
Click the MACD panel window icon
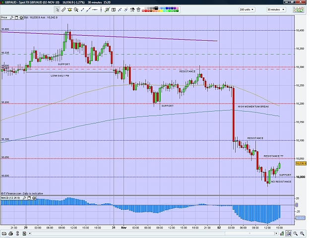(x=29, y=198)
